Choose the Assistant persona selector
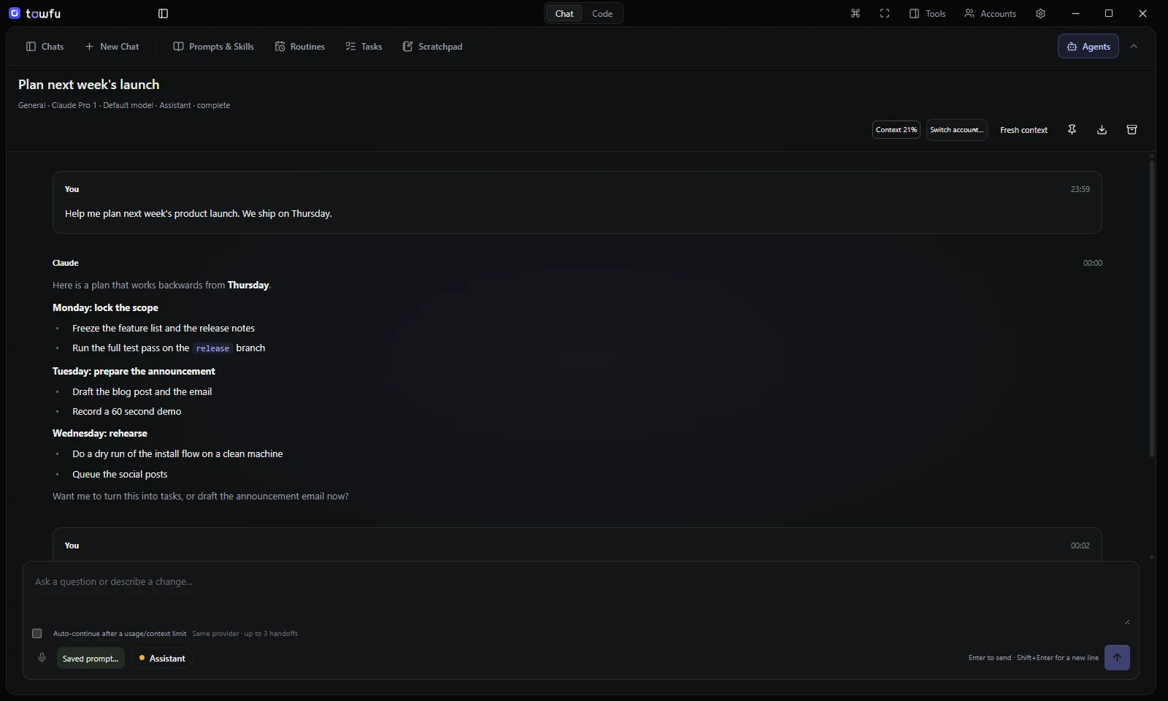This screenshot has height=701, width=1168. [162, 658]
